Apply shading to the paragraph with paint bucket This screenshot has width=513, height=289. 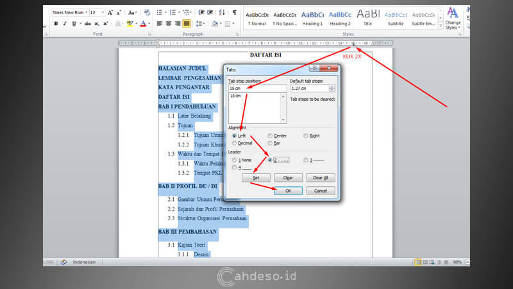(215, 24)
